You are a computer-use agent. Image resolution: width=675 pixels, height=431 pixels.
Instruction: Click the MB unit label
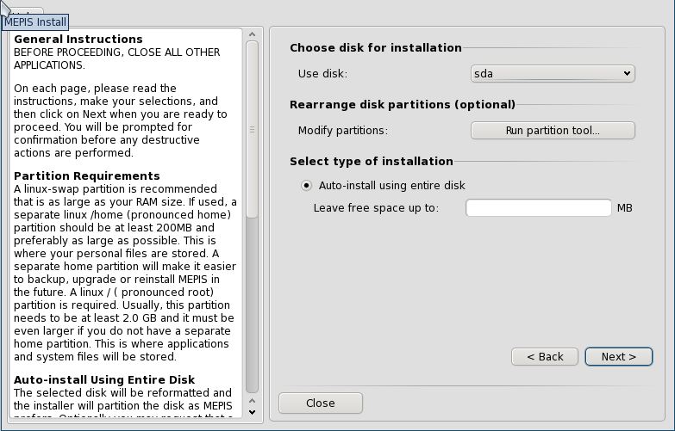625,208
